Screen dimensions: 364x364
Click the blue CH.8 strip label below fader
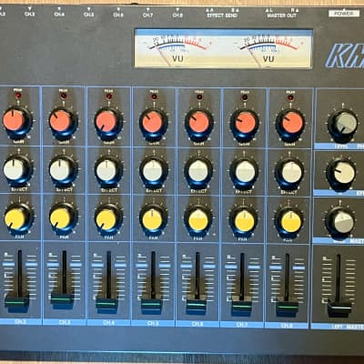point(287,325)
